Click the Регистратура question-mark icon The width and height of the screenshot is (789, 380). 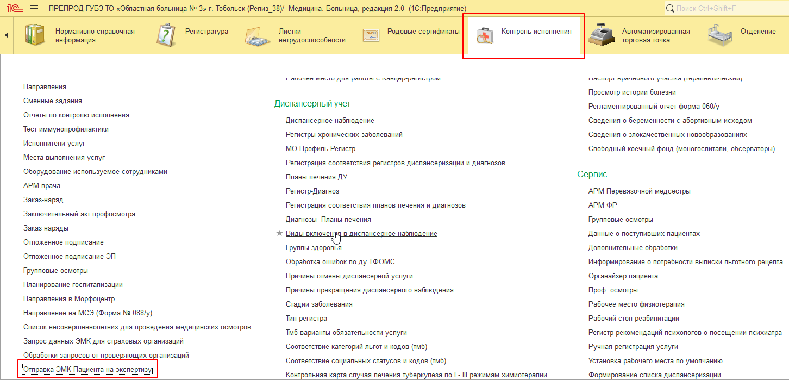tap(166, 35)
